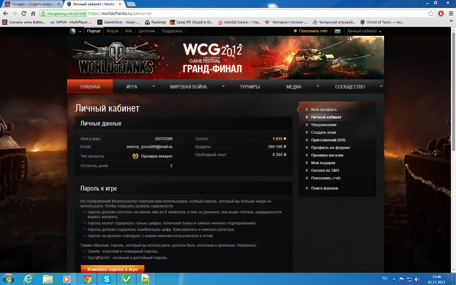Open Уведомления in the sidebar

coord(324,125)
